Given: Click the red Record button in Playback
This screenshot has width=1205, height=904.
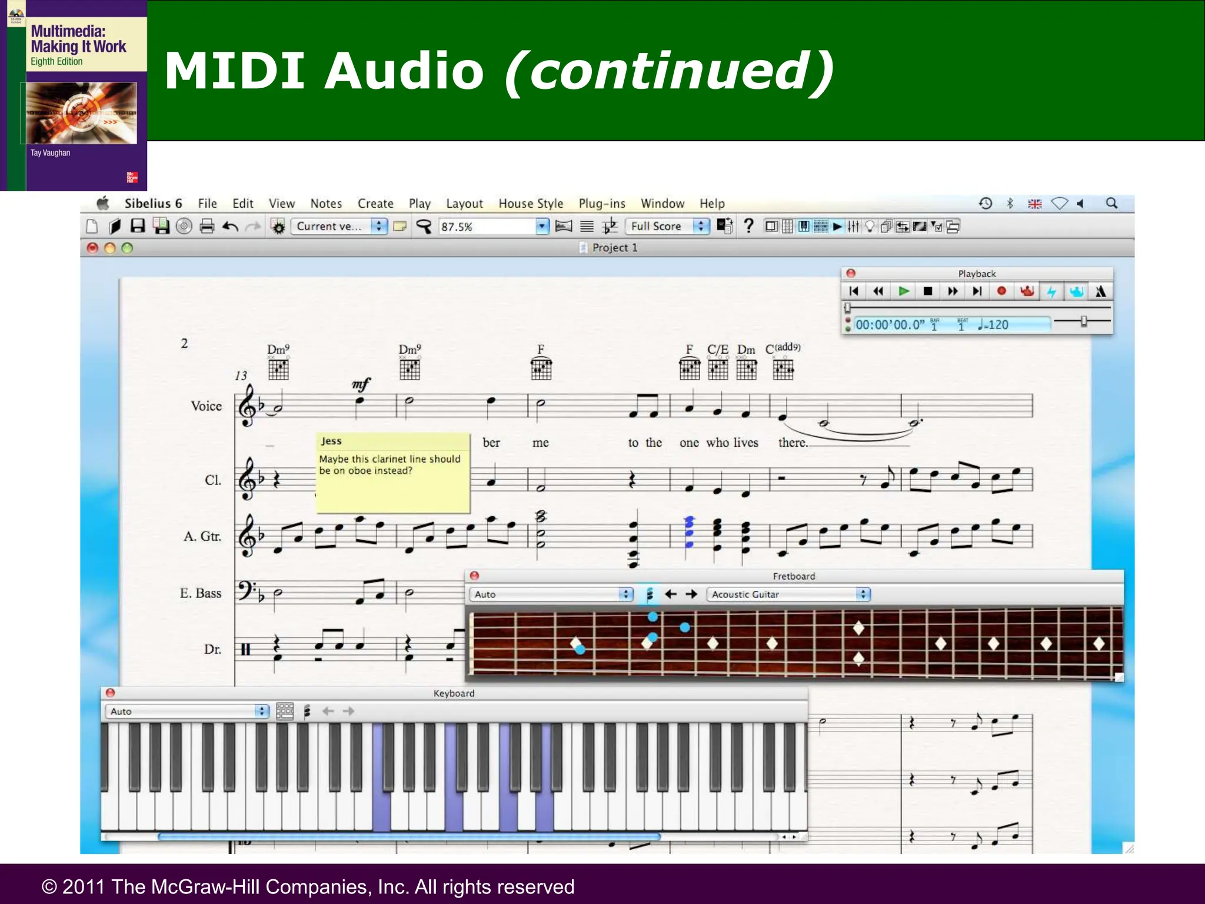Looking at the screenshot, I should (1001, 291).
